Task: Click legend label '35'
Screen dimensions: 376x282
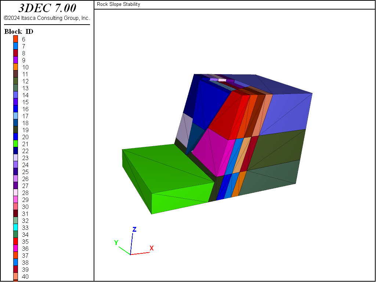Action: 25,242
